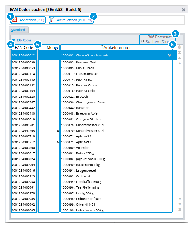Select row 1000014 : Paprika ROT
This screenshot has height=228, width=193.
(x=94, y=79)
